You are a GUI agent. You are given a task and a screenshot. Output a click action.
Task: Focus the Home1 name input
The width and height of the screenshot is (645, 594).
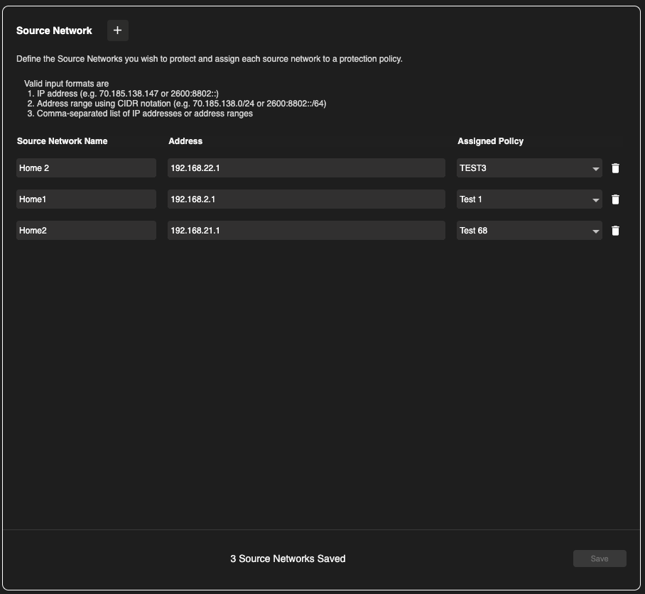pos(86,199)
